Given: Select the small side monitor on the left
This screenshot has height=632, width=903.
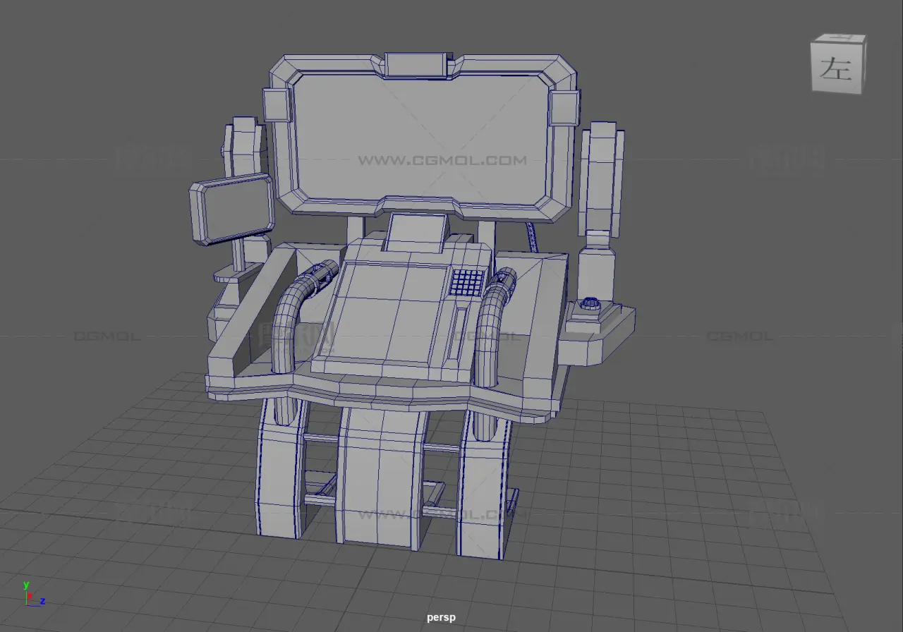Looking at the screenshot, I should pyautogui.click(x=234, y=208).
